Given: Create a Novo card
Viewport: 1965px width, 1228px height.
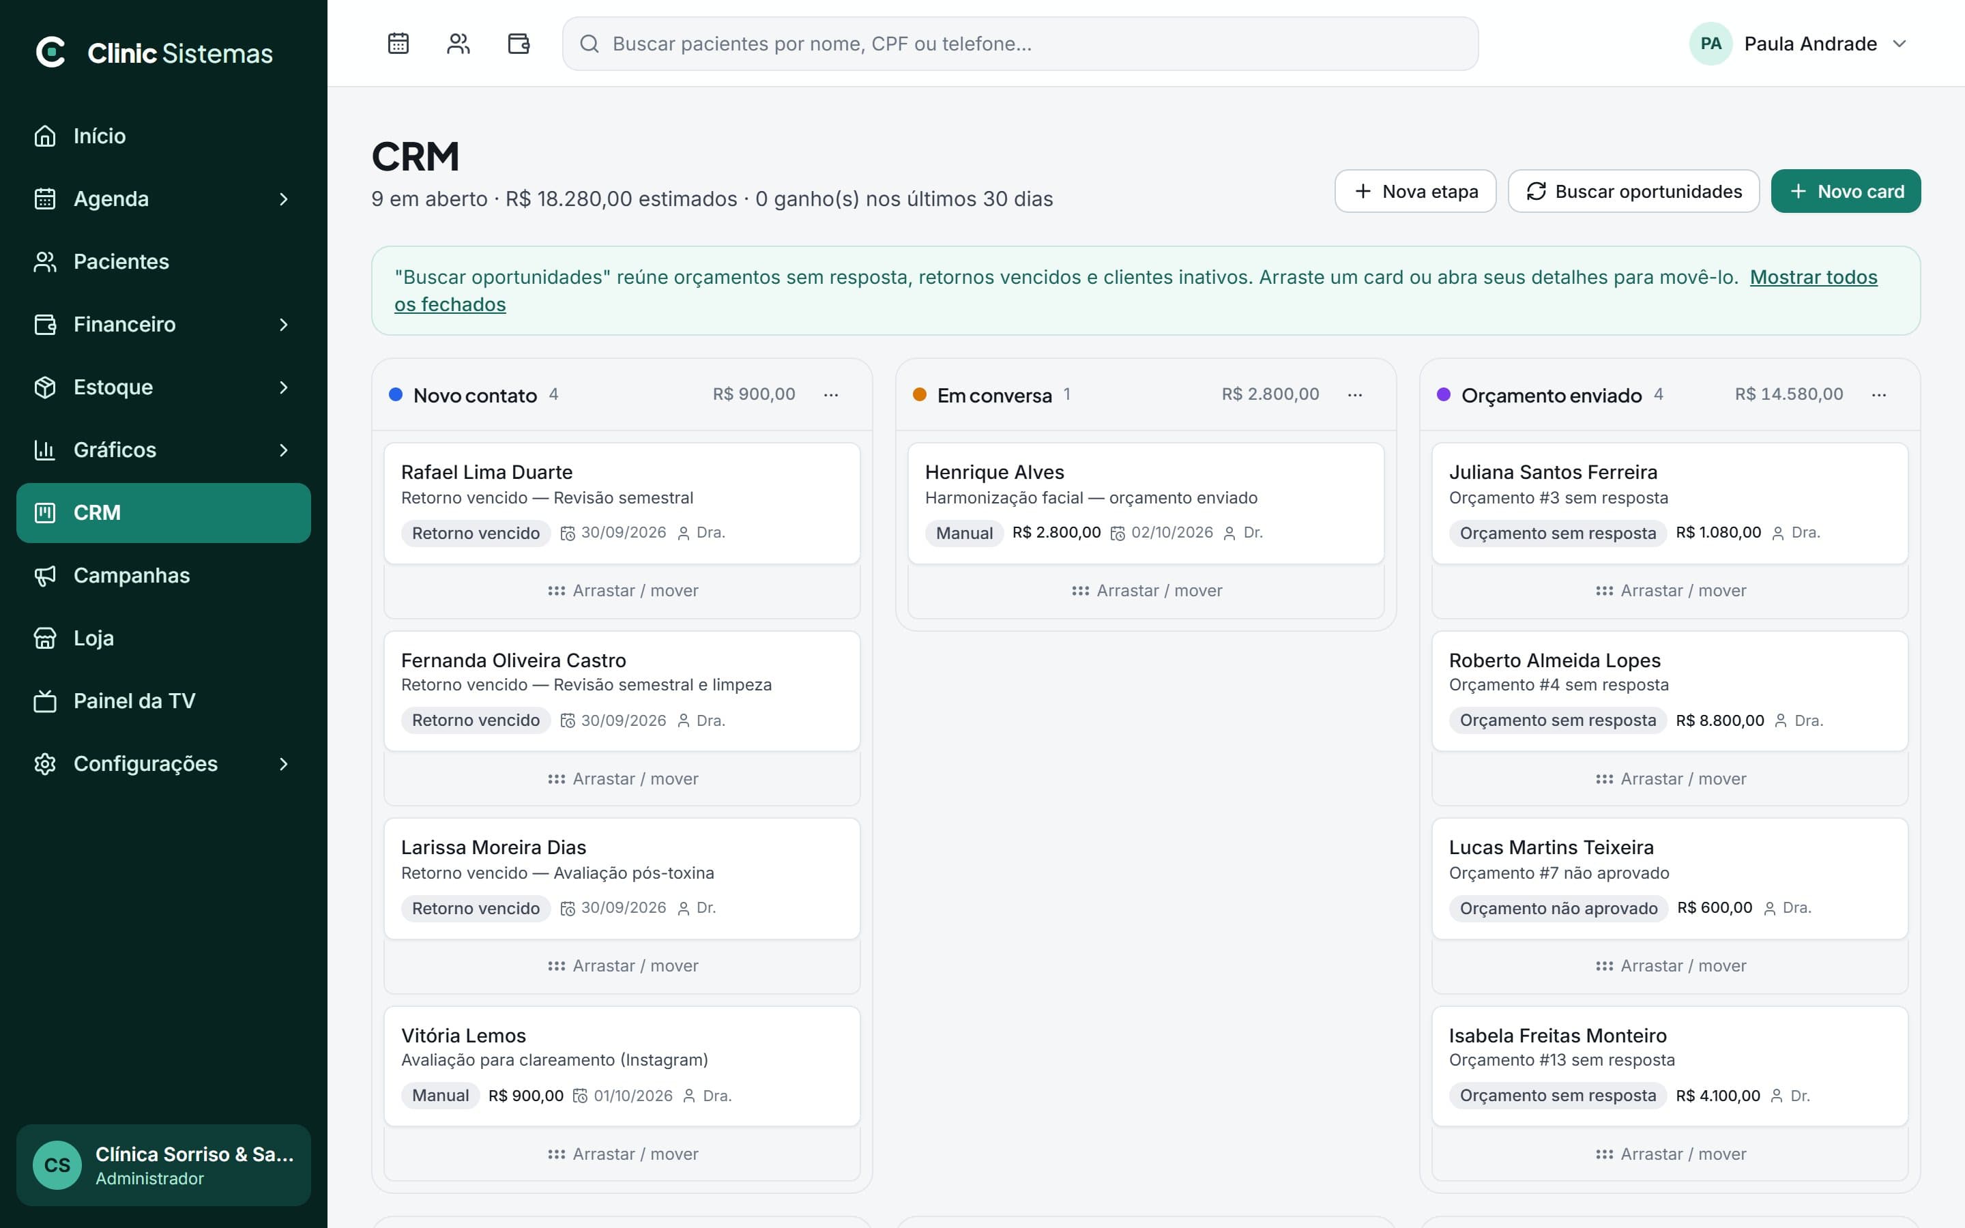Looking at the screenshot, I should click(x=1846, y=192).
